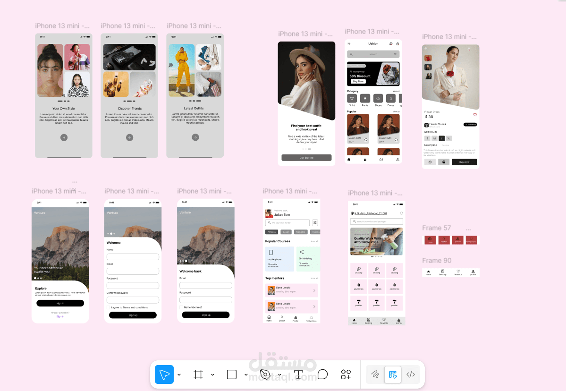Click the black sign in button under Explore
Image resolution: width=566 pixels, height=391 pixels.
click(60, 303)
